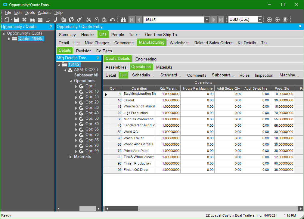Image resolution: width=304 pixels, height=219 pixels.
Task: Clear the form with the broom icon
Action: 79,20
